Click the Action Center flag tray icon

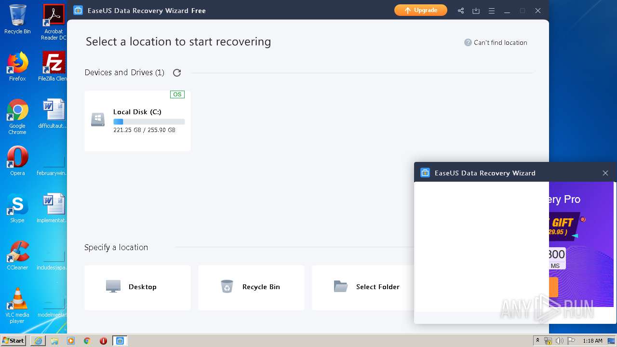tap(571, 341)
